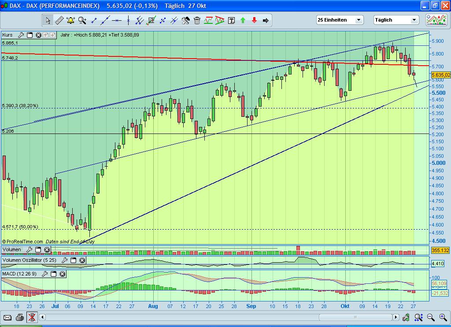Close the Kurs price panel

pyautogui.click(x=38, y=35)
